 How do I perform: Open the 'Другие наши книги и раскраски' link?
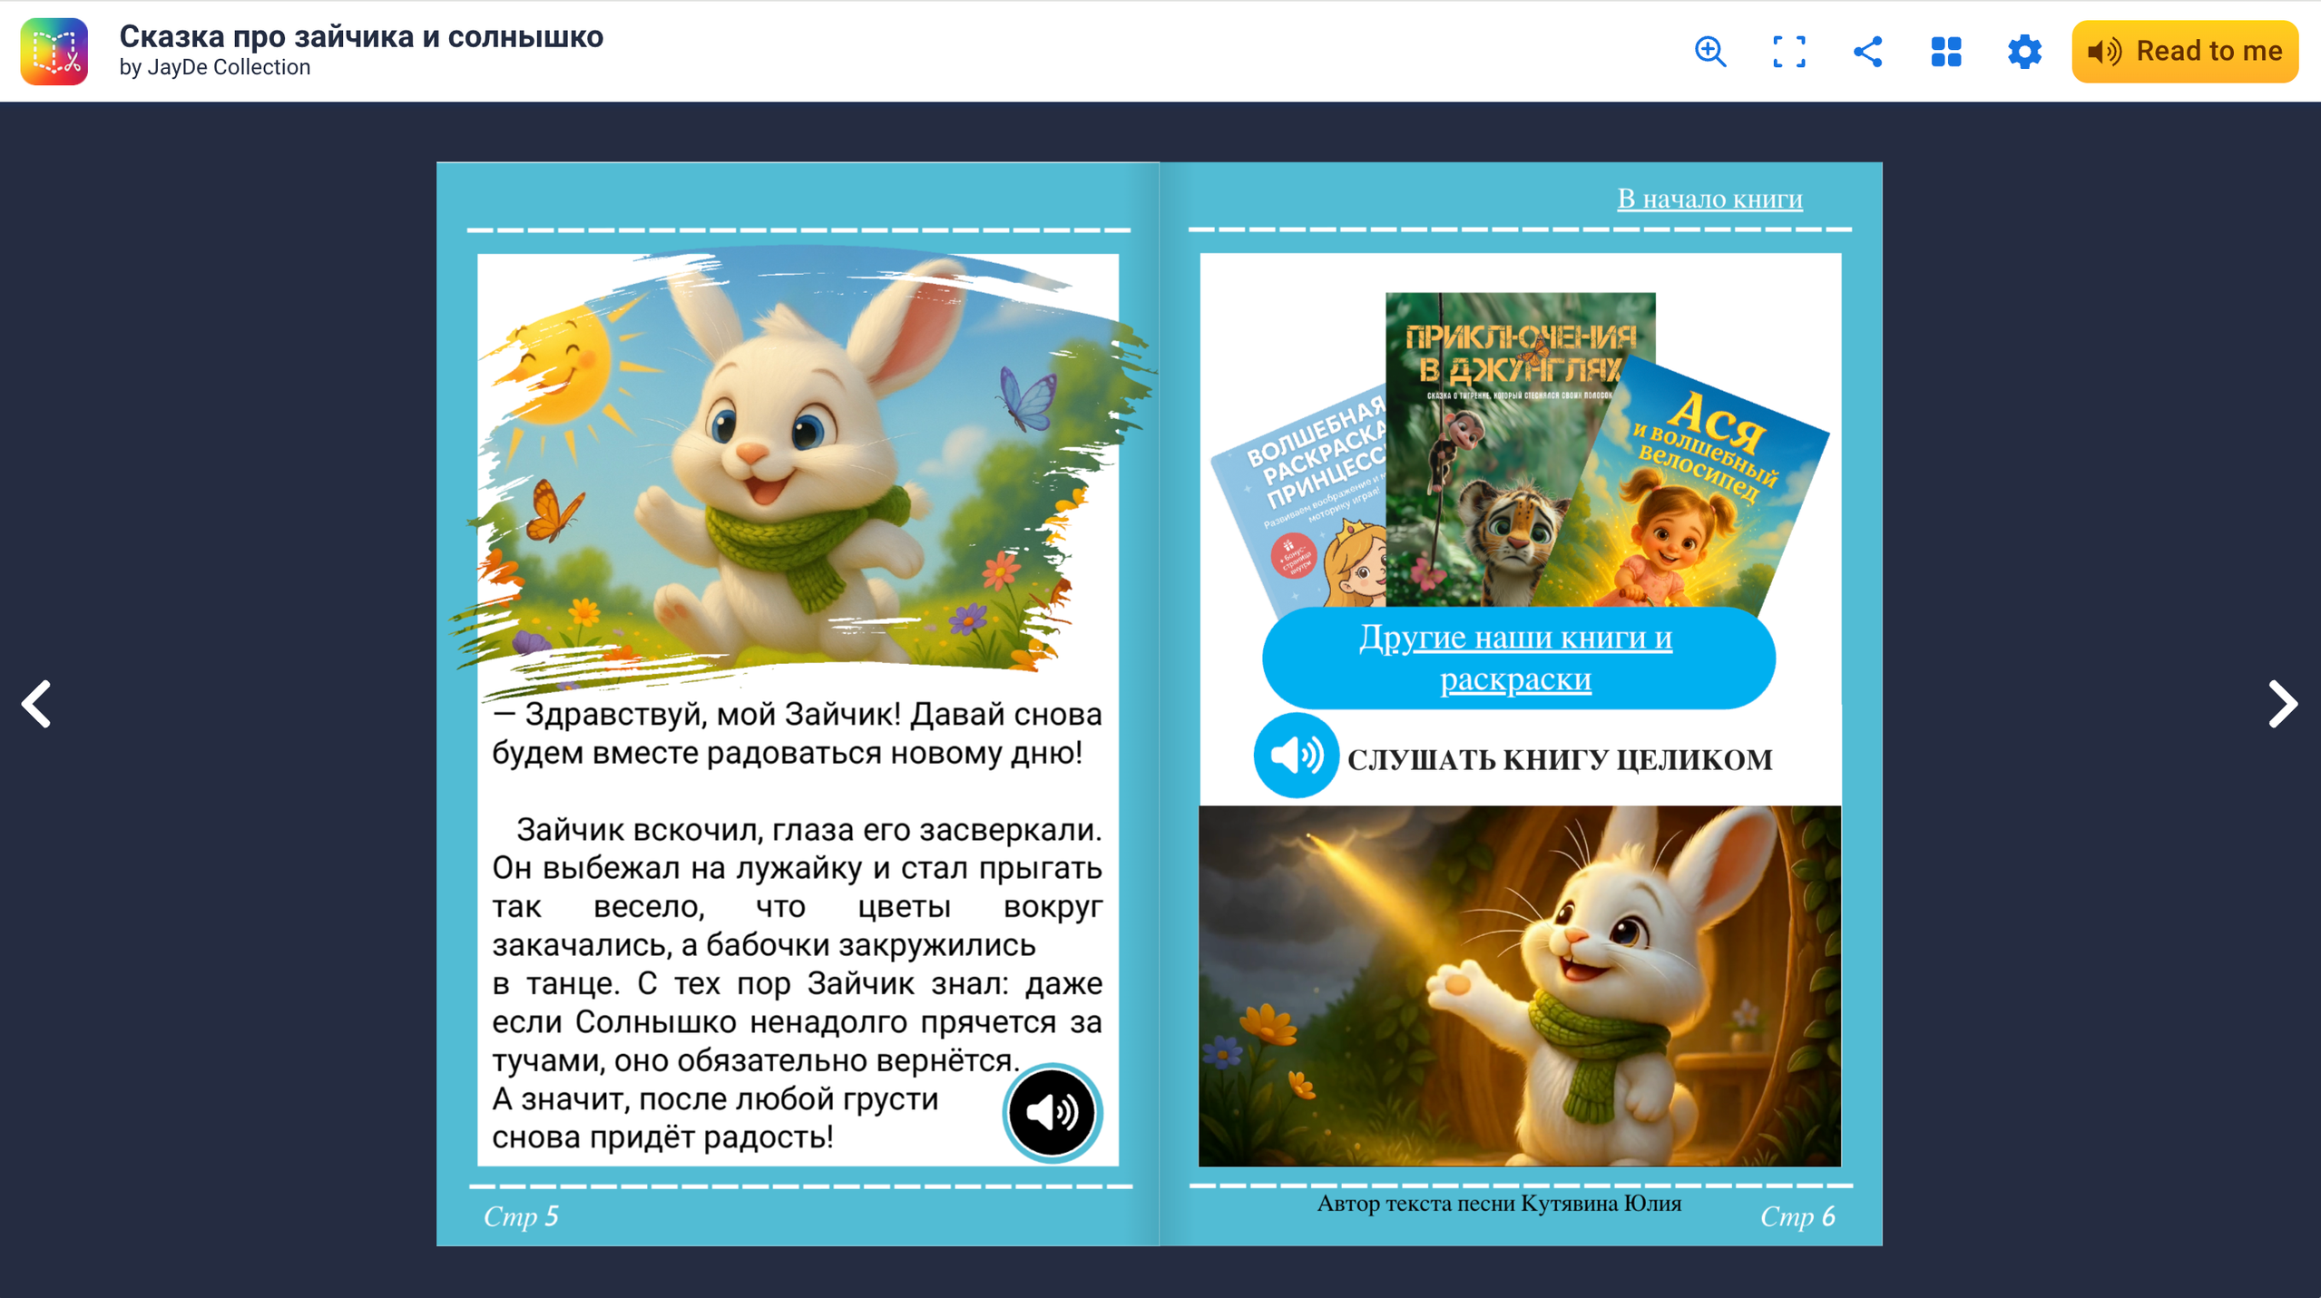pos(1516,658)
